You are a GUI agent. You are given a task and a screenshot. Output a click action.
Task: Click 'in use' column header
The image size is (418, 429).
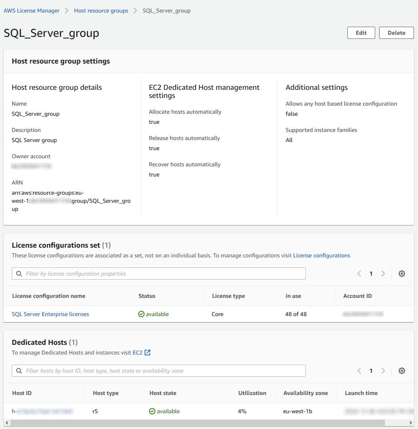pyautogui.click(x=293, y=296)
